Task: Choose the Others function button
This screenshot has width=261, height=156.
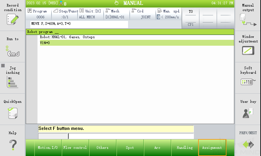Action: [x=102, y=148]
